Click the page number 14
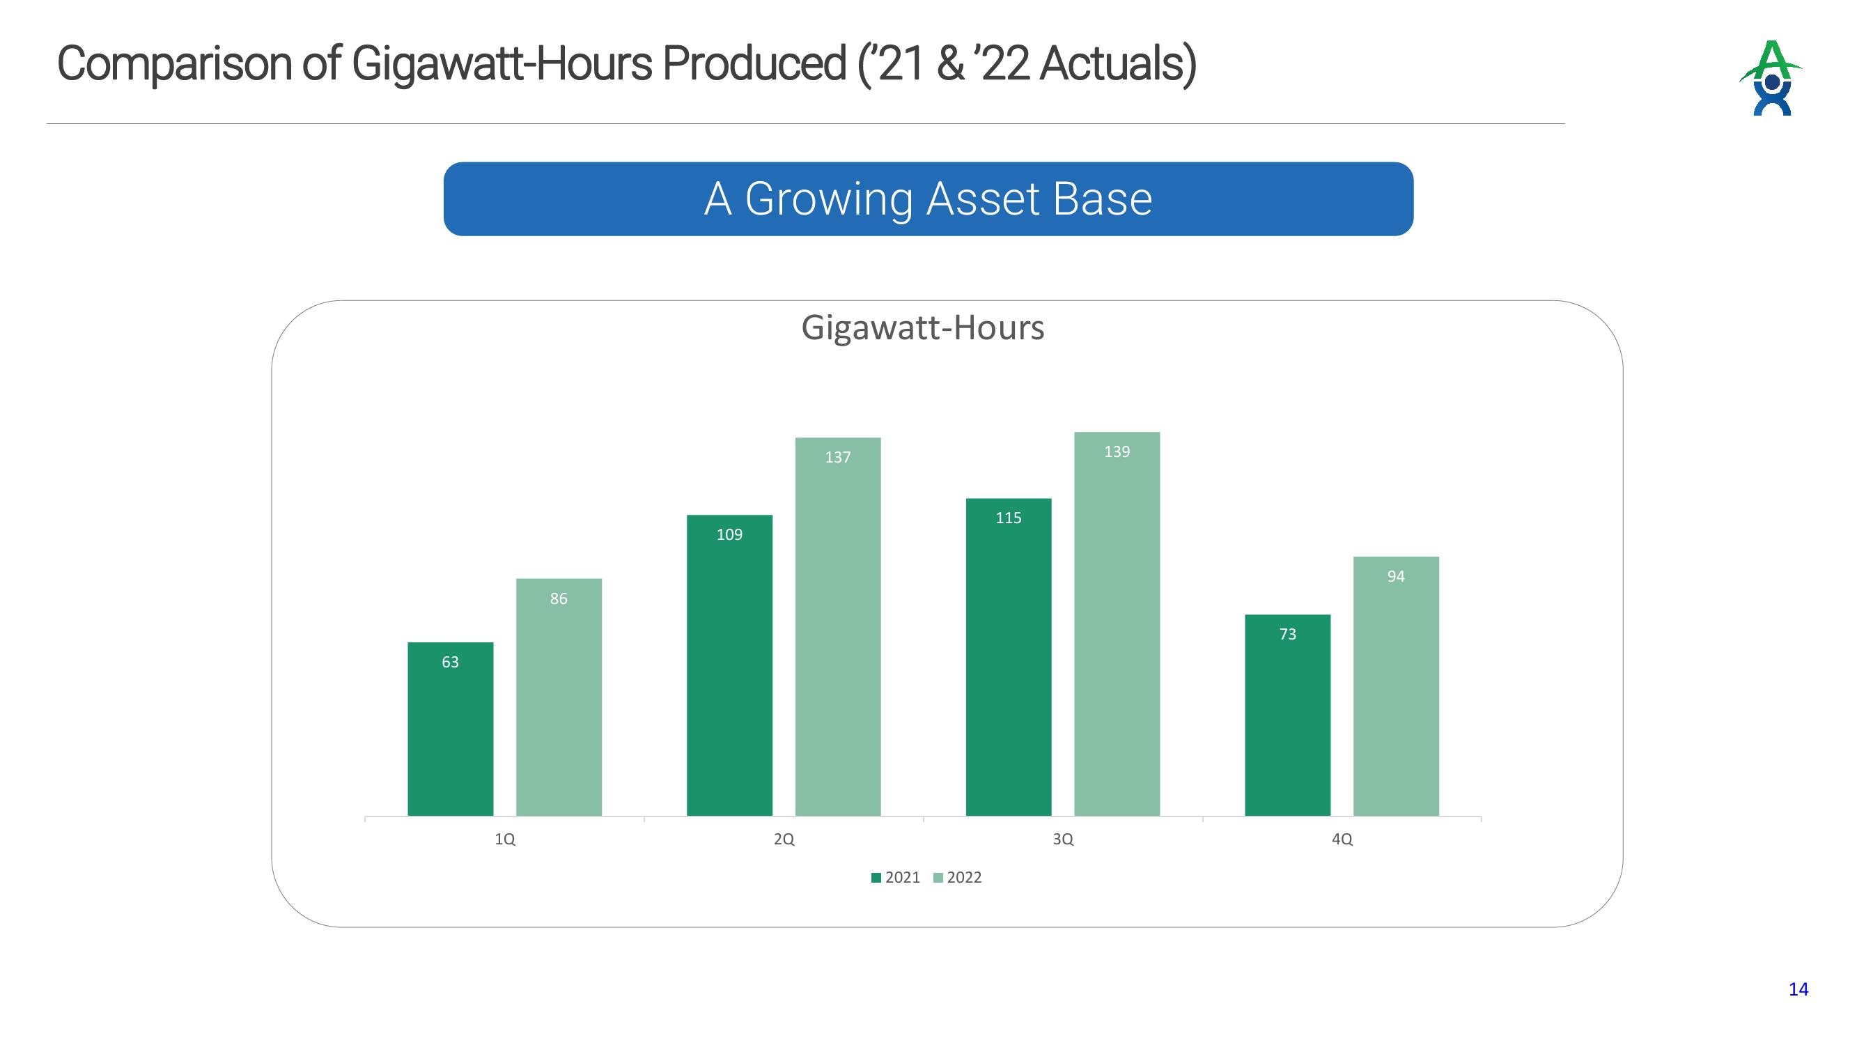This screenshot has height=1045, width=1857. click(1798, 989)
